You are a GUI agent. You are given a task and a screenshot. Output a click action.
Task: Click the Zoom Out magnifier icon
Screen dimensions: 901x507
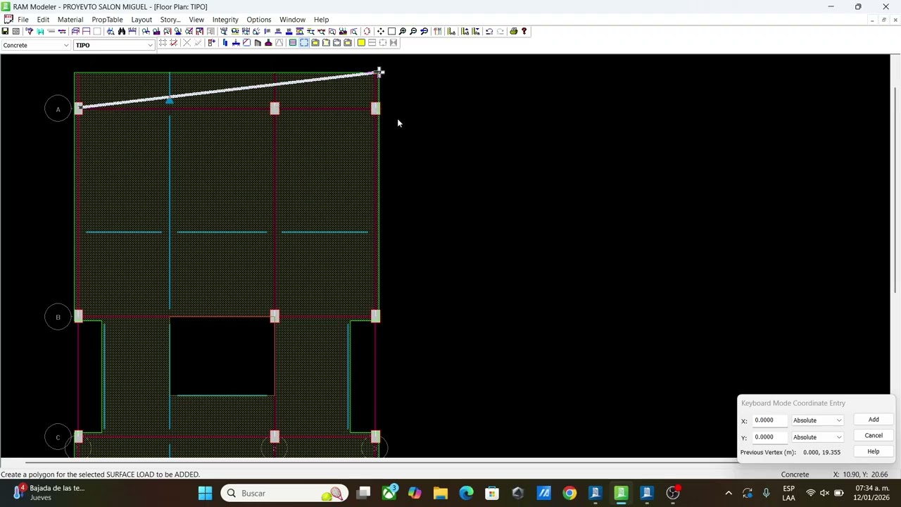tap(413, 31)
